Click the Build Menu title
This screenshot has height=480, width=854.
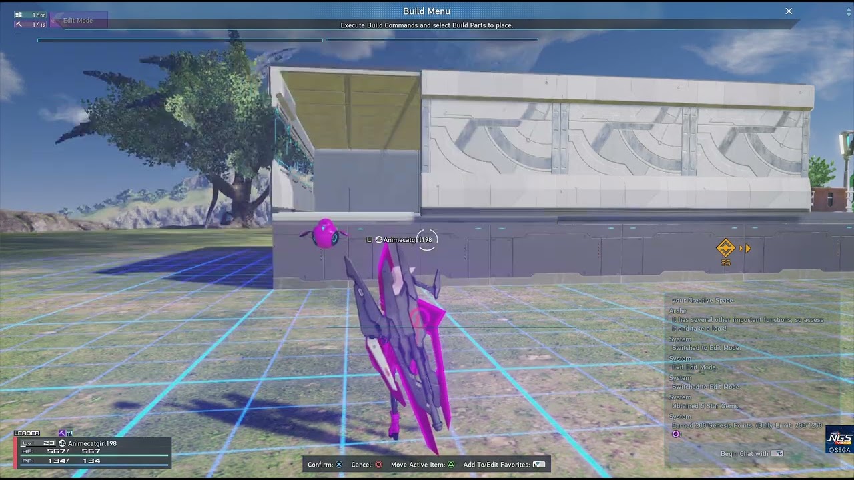426,11
